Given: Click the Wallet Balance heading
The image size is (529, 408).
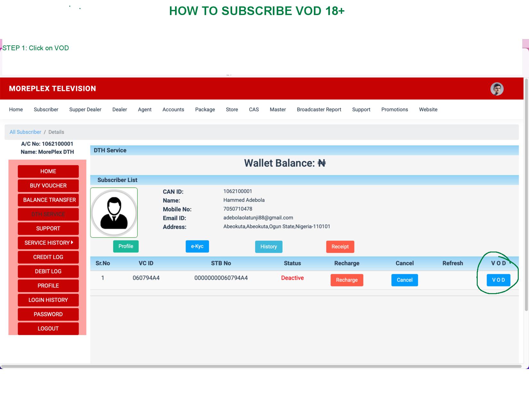Looking at the screenshot, I should click(285, 163).
